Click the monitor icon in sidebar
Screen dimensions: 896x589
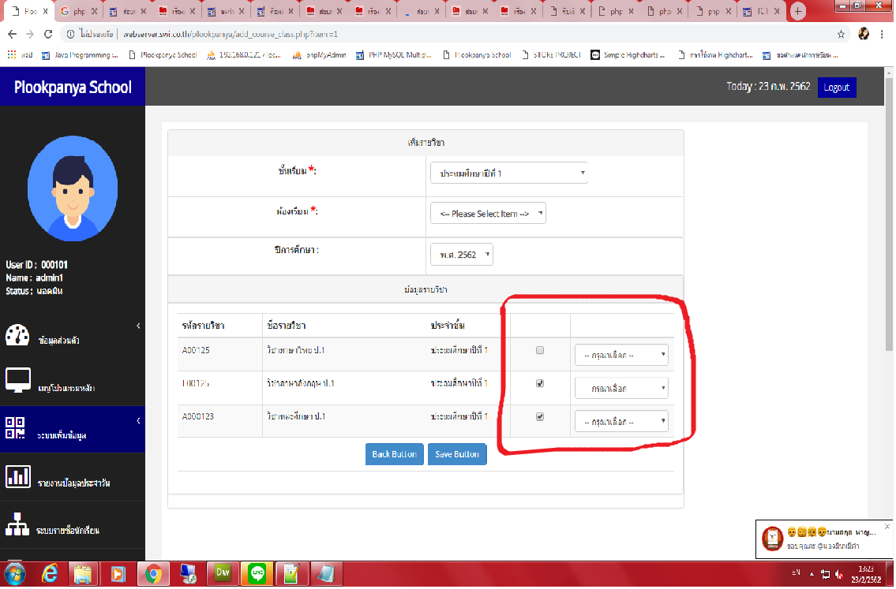[17, 380]
